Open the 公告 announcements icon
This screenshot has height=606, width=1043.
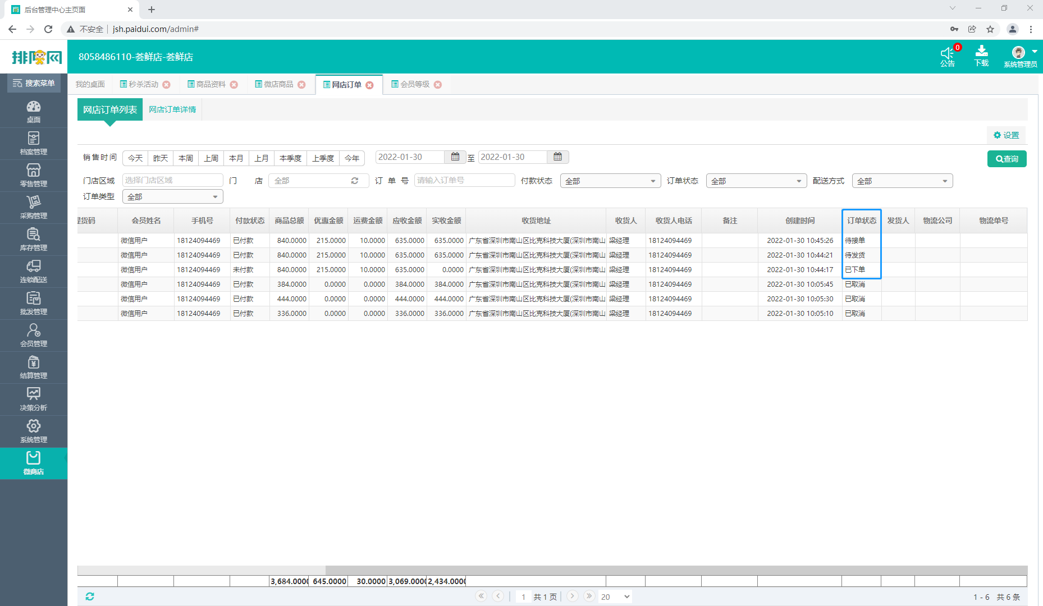tap(948, 57)
